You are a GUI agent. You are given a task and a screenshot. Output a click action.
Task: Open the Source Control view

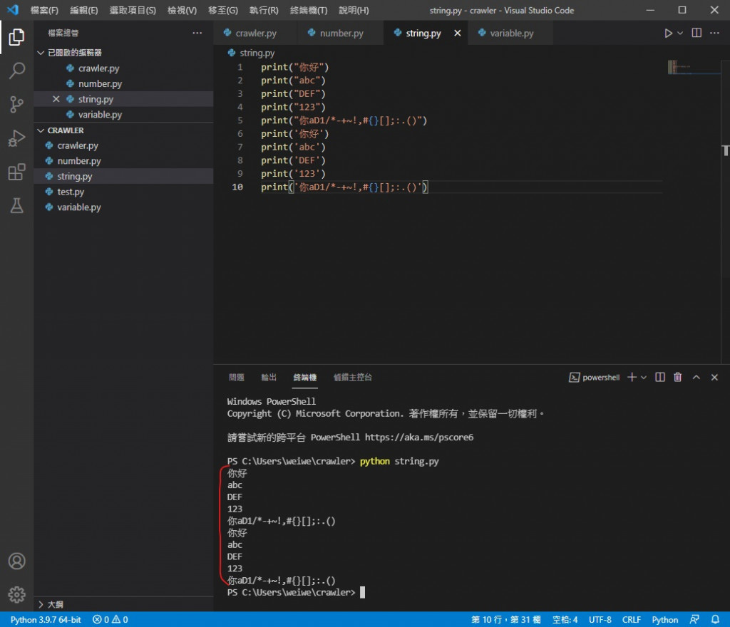16,105
